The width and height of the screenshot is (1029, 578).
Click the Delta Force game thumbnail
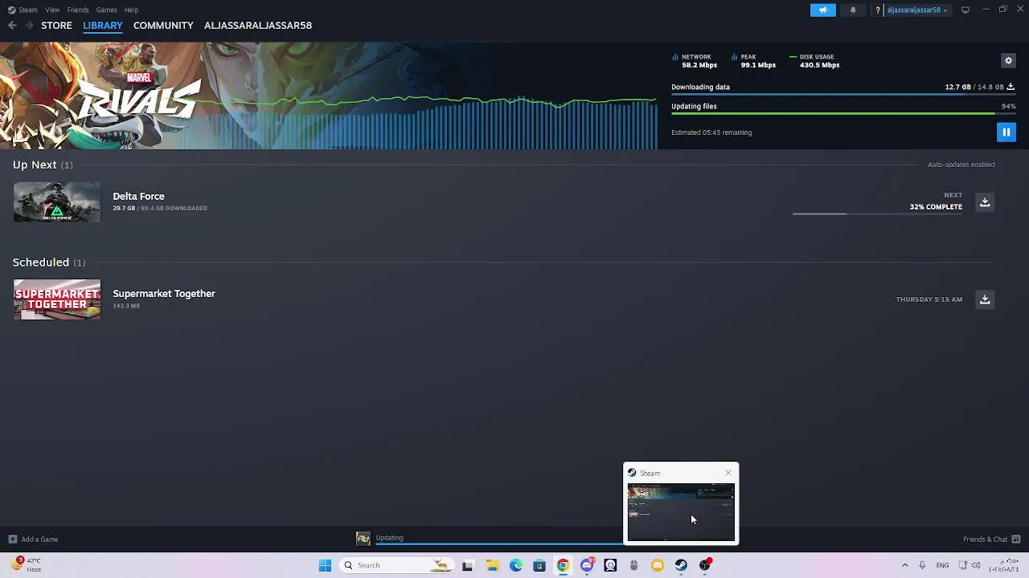point(57,202)
